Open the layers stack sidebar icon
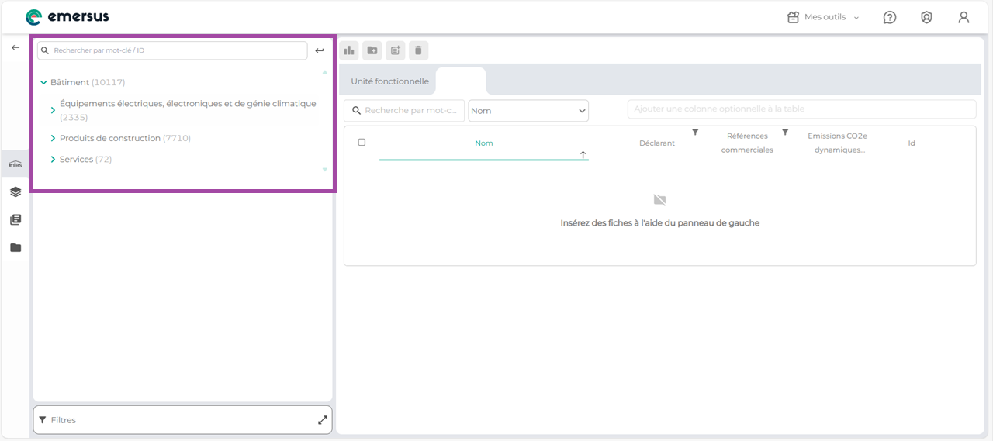The height and width of the screenshot is (441, 993). (16, 191)
